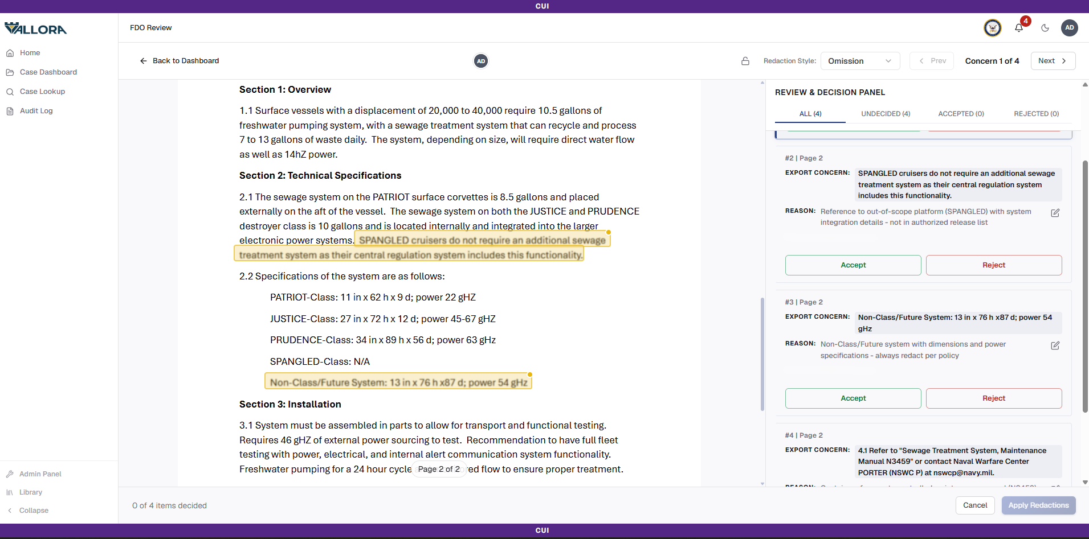Click highlighted SPANGLED cruisers sentence in document
Image resolution: width=1089 pixels, height=539 pixels.
tap(422, 248)
